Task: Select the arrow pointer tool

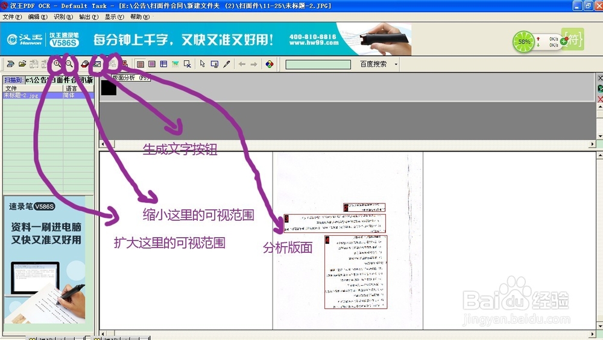Action: (x=202, y=64)
